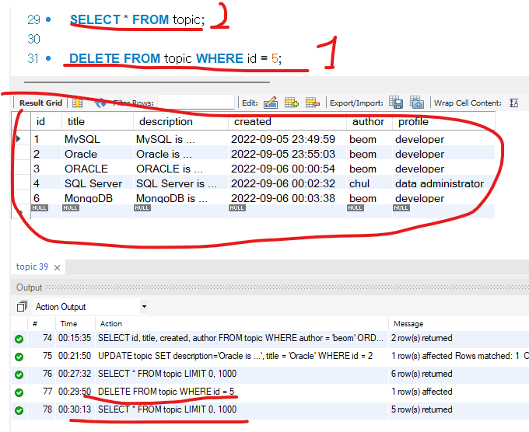Select the 'Oracle is ...' description cell

click(x=180, y=154)
